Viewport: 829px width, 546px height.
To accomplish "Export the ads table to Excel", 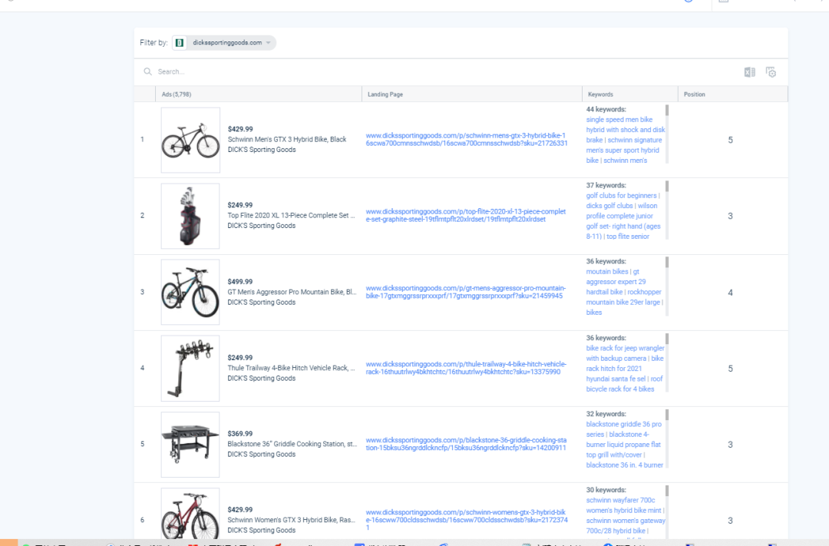I will 749,72.
